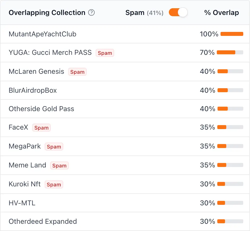Click the Kuroki Nft collection name

[25, 184]
